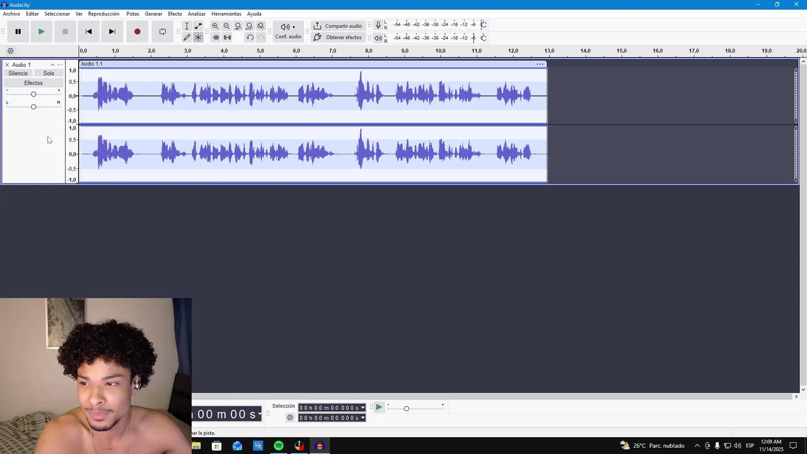Open the Ver menu
This screenshot has height=454, width=807.
[79, 14]
